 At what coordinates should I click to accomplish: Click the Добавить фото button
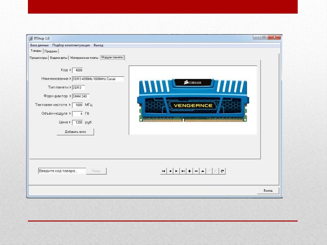click(75, 132)
